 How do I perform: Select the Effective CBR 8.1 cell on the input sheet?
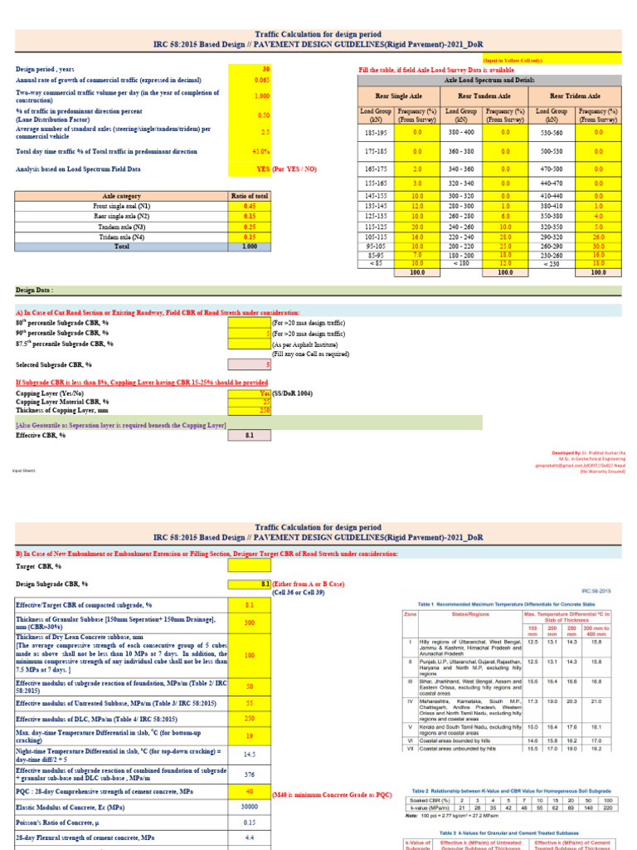[x=249, y=435]
